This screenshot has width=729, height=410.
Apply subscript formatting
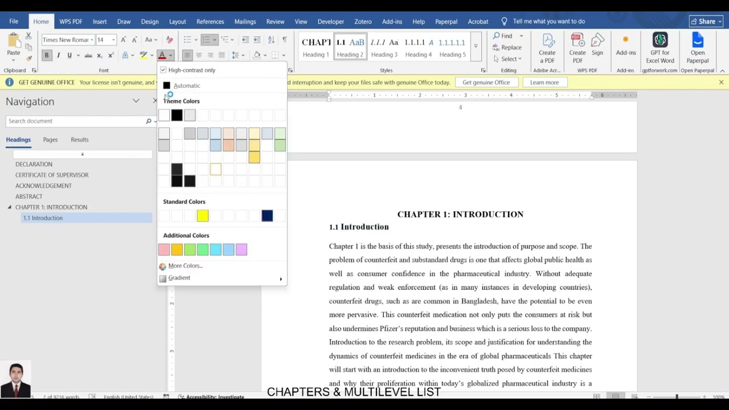point(99,55)
